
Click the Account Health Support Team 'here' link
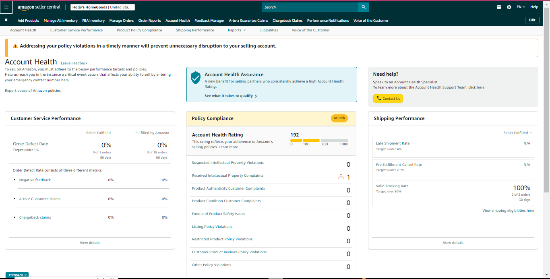pos(481,87)
